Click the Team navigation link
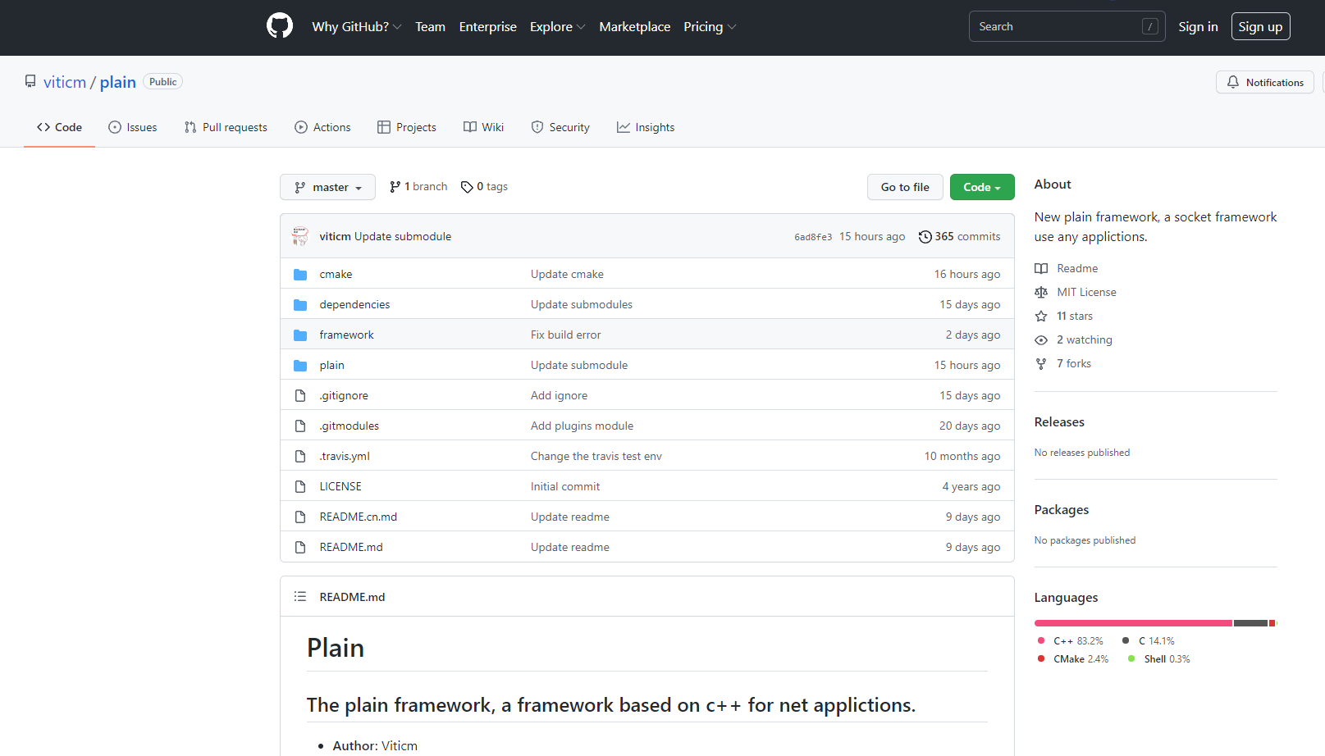Viewport: 1325px width, 756px height. tap(430, 27)
